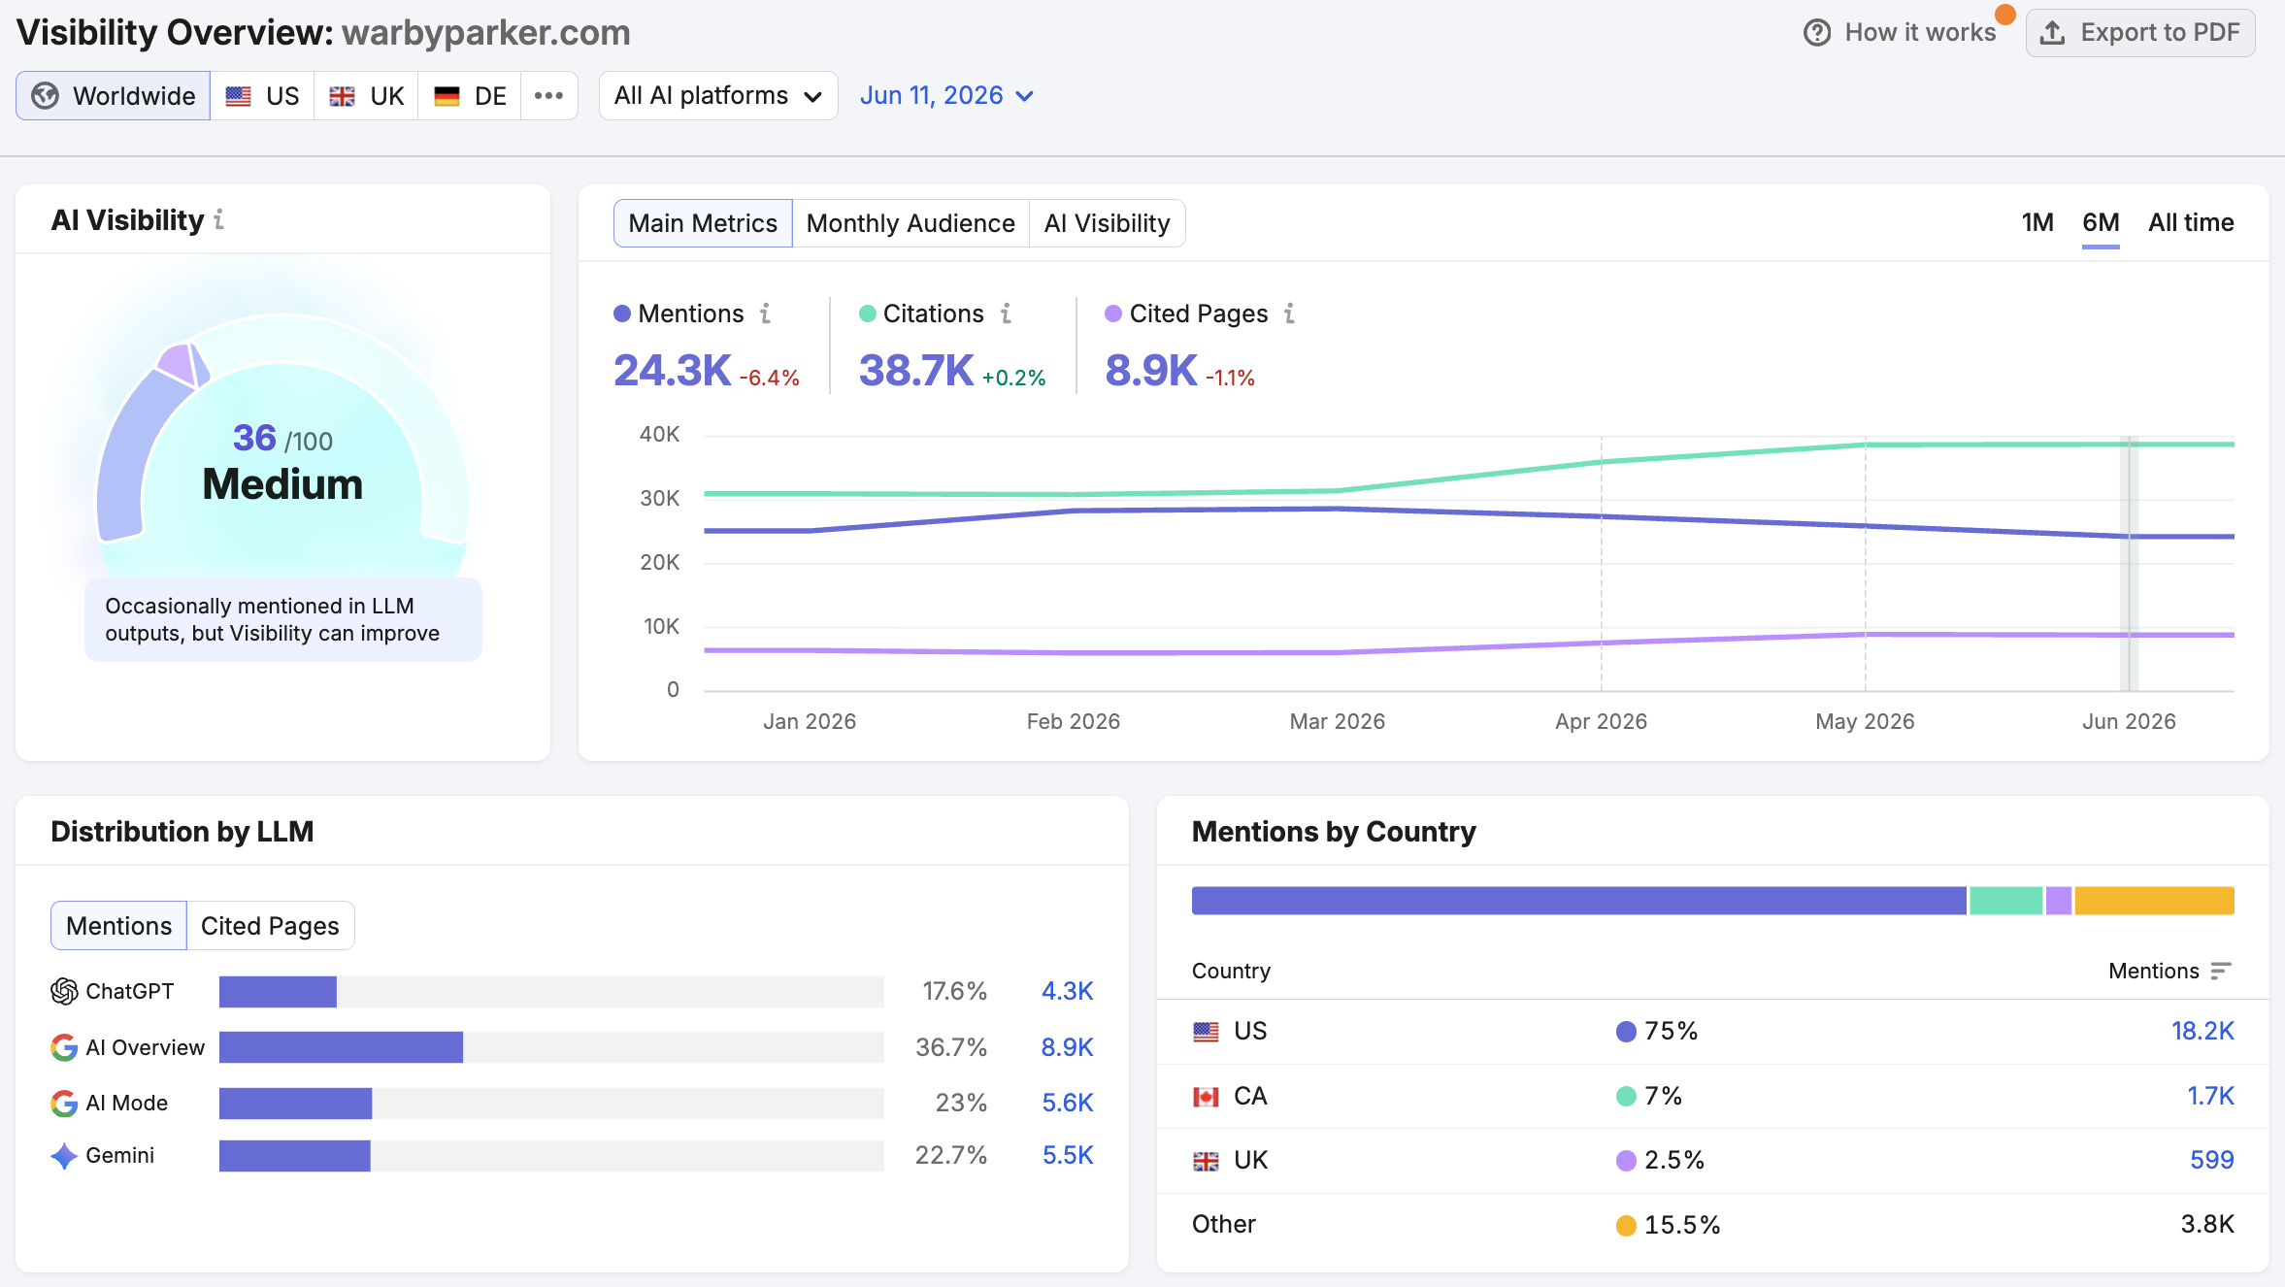Open the 599 UK mentions link
Viewport: 2285px width, 1287px height.
[2212, 1160]
